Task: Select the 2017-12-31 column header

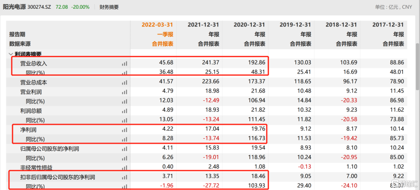Action: pos(388,25)
